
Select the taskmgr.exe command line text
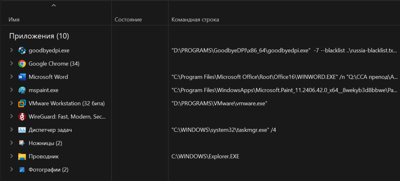coord(224,130)
